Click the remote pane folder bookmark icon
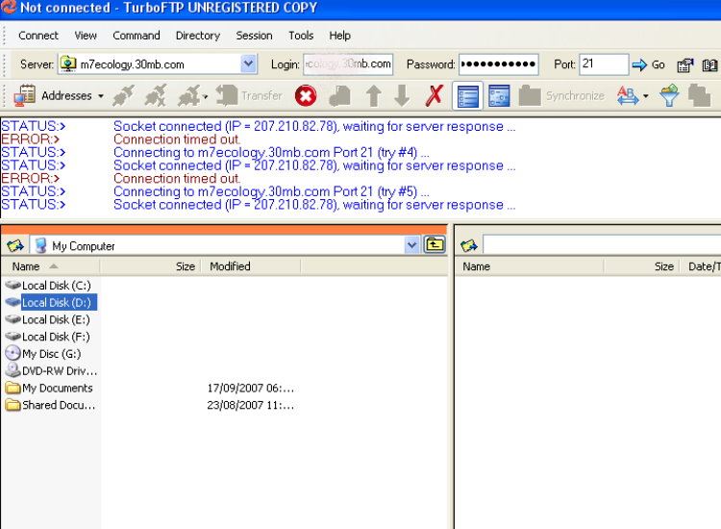Viewport: 721px width, 529px height. tap(469, 245)
